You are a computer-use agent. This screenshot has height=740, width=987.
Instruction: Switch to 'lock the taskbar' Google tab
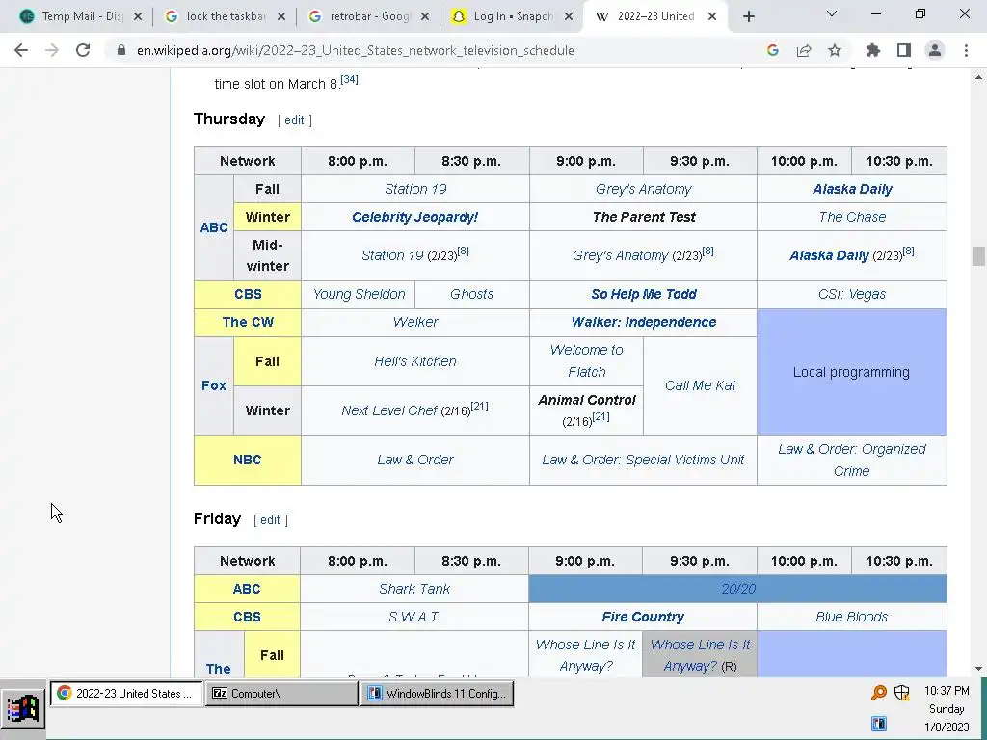[x=225, y=17]
